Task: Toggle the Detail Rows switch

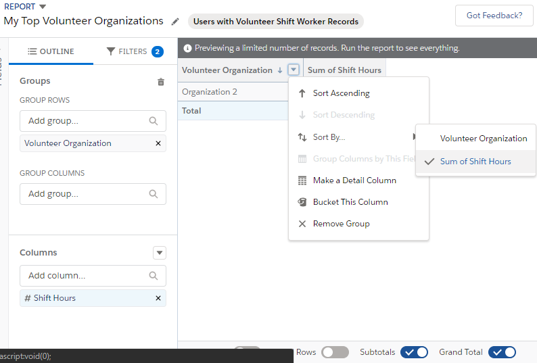Action: [x=335, y=352]
